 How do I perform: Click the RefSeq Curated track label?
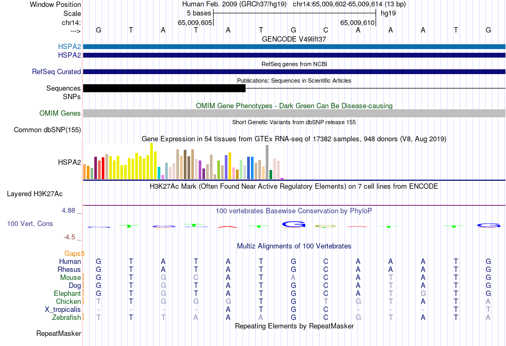(56, 72)
